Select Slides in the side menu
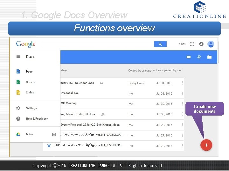Viewport: 229px width, 171px height. (35, 92)
